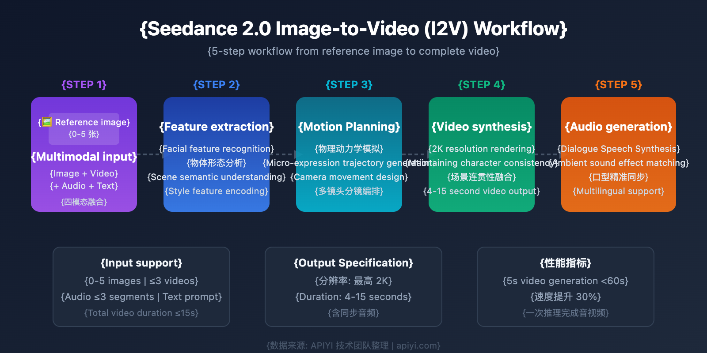Click the Multimodal input heading
This screenshot has height=353, width=707.
(x=84, y=157)
